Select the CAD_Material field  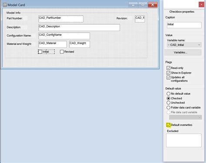click(53, 44)
